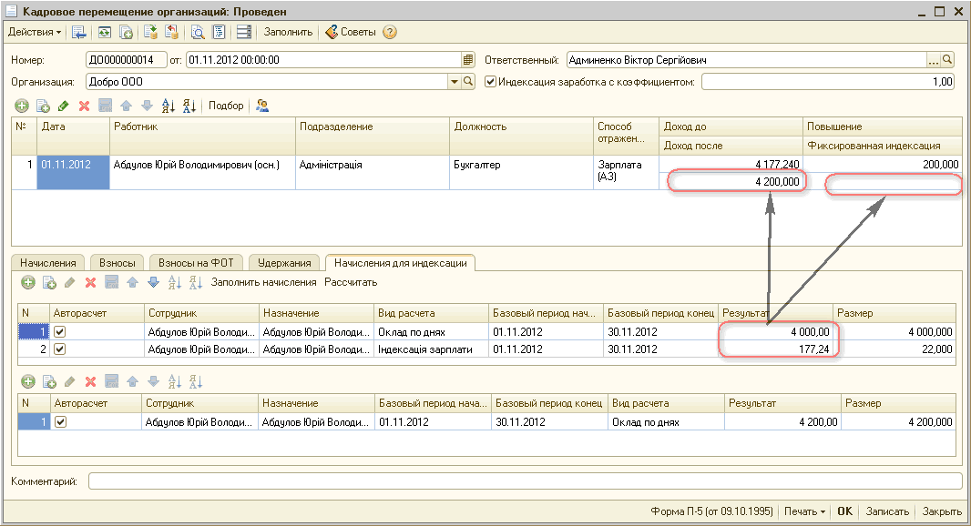Toggle Авторасчет for row with result 4 200,00

(x=60, y=422)
